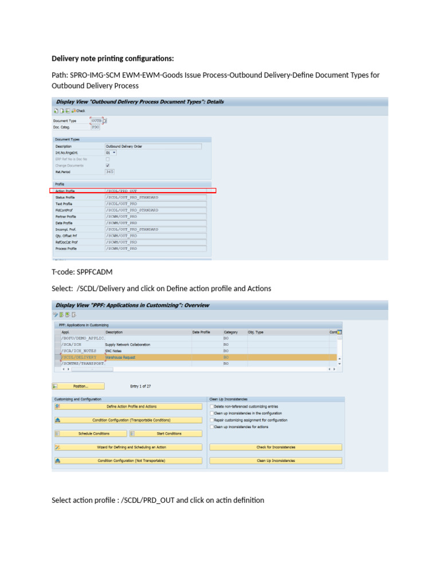Click the first icon in PPF Applications toolbar
This screenshot has height=587, width=440.
click(x=56, y=315)
